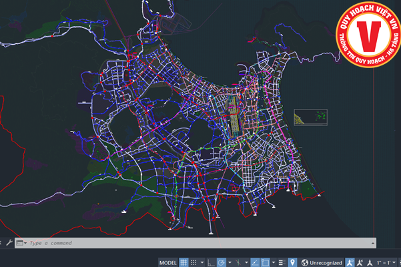401x267 pixels.
Task: Toggle snap mode dotted grid icon
Action: (x=193, y=262)
